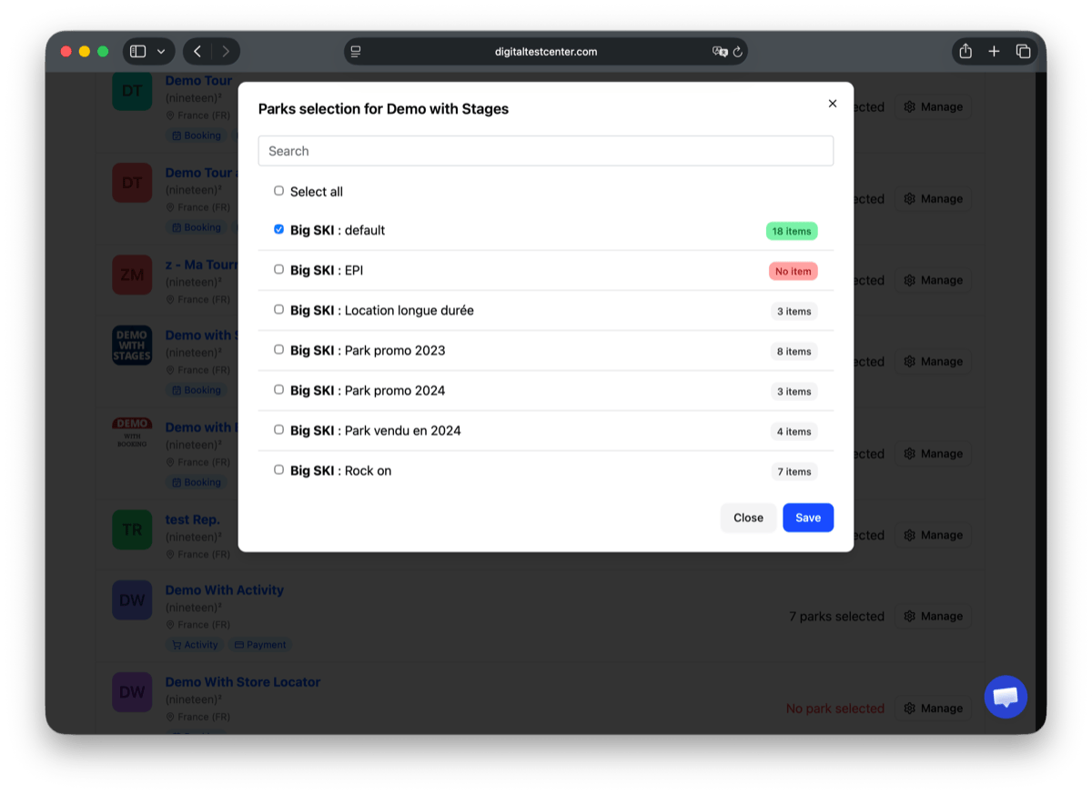Image resolution: width=1092 pixels, height=794 pixels.
Task: Check Big SKI : Park promo 2023 checkbox
Action: coord(278,349)
